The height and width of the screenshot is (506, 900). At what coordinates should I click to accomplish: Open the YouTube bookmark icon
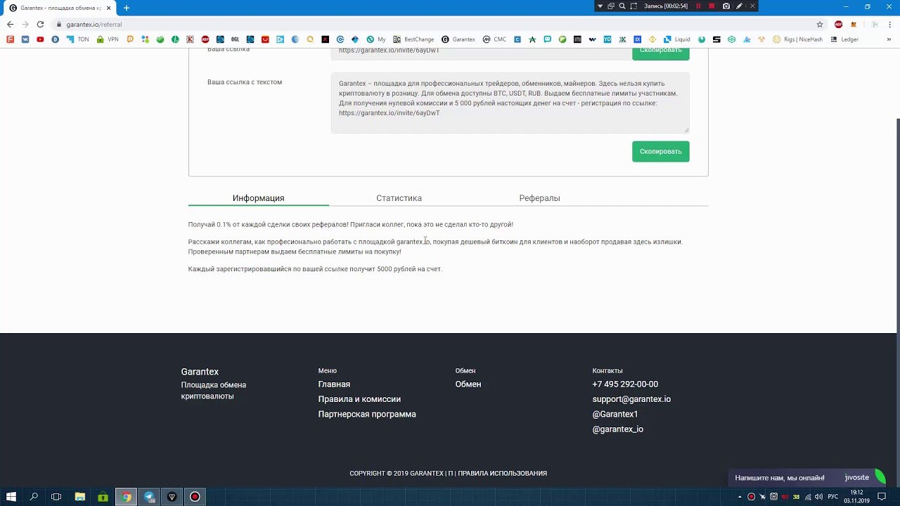[40, 39]
